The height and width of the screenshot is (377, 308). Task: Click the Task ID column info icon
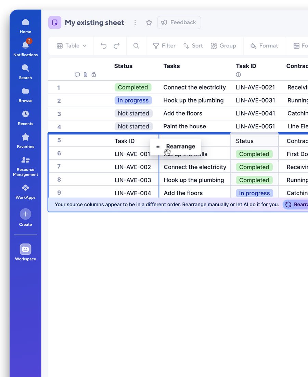coord(238,75)
